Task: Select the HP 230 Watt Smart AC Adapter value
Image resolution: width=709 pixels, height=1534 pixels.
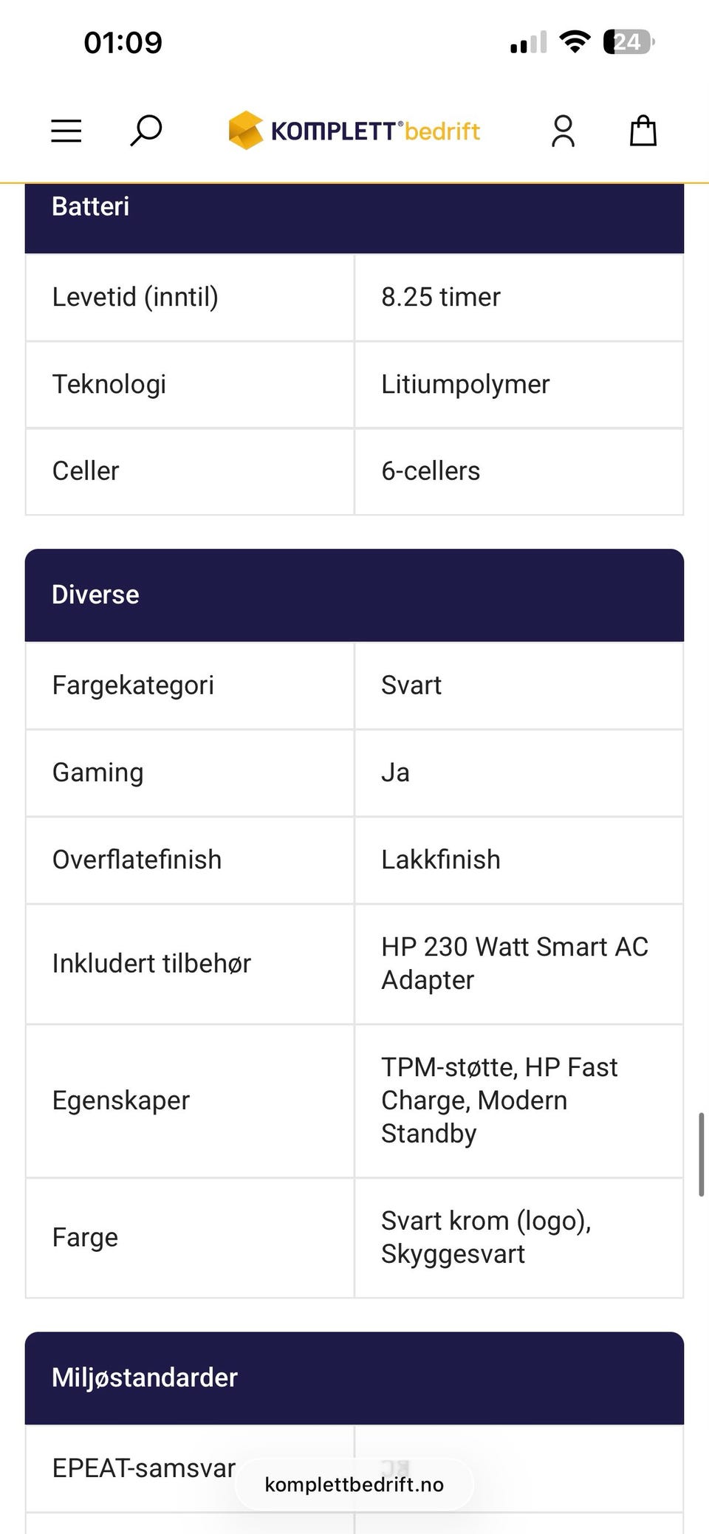Action: [x=515, y=963]
